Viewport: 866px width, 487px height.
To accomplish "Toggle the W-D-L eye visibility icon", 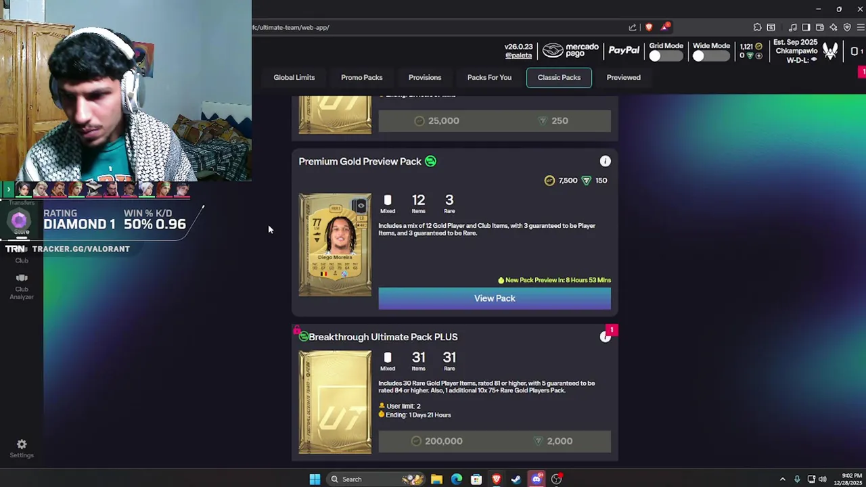I will (x=813, y=60).
